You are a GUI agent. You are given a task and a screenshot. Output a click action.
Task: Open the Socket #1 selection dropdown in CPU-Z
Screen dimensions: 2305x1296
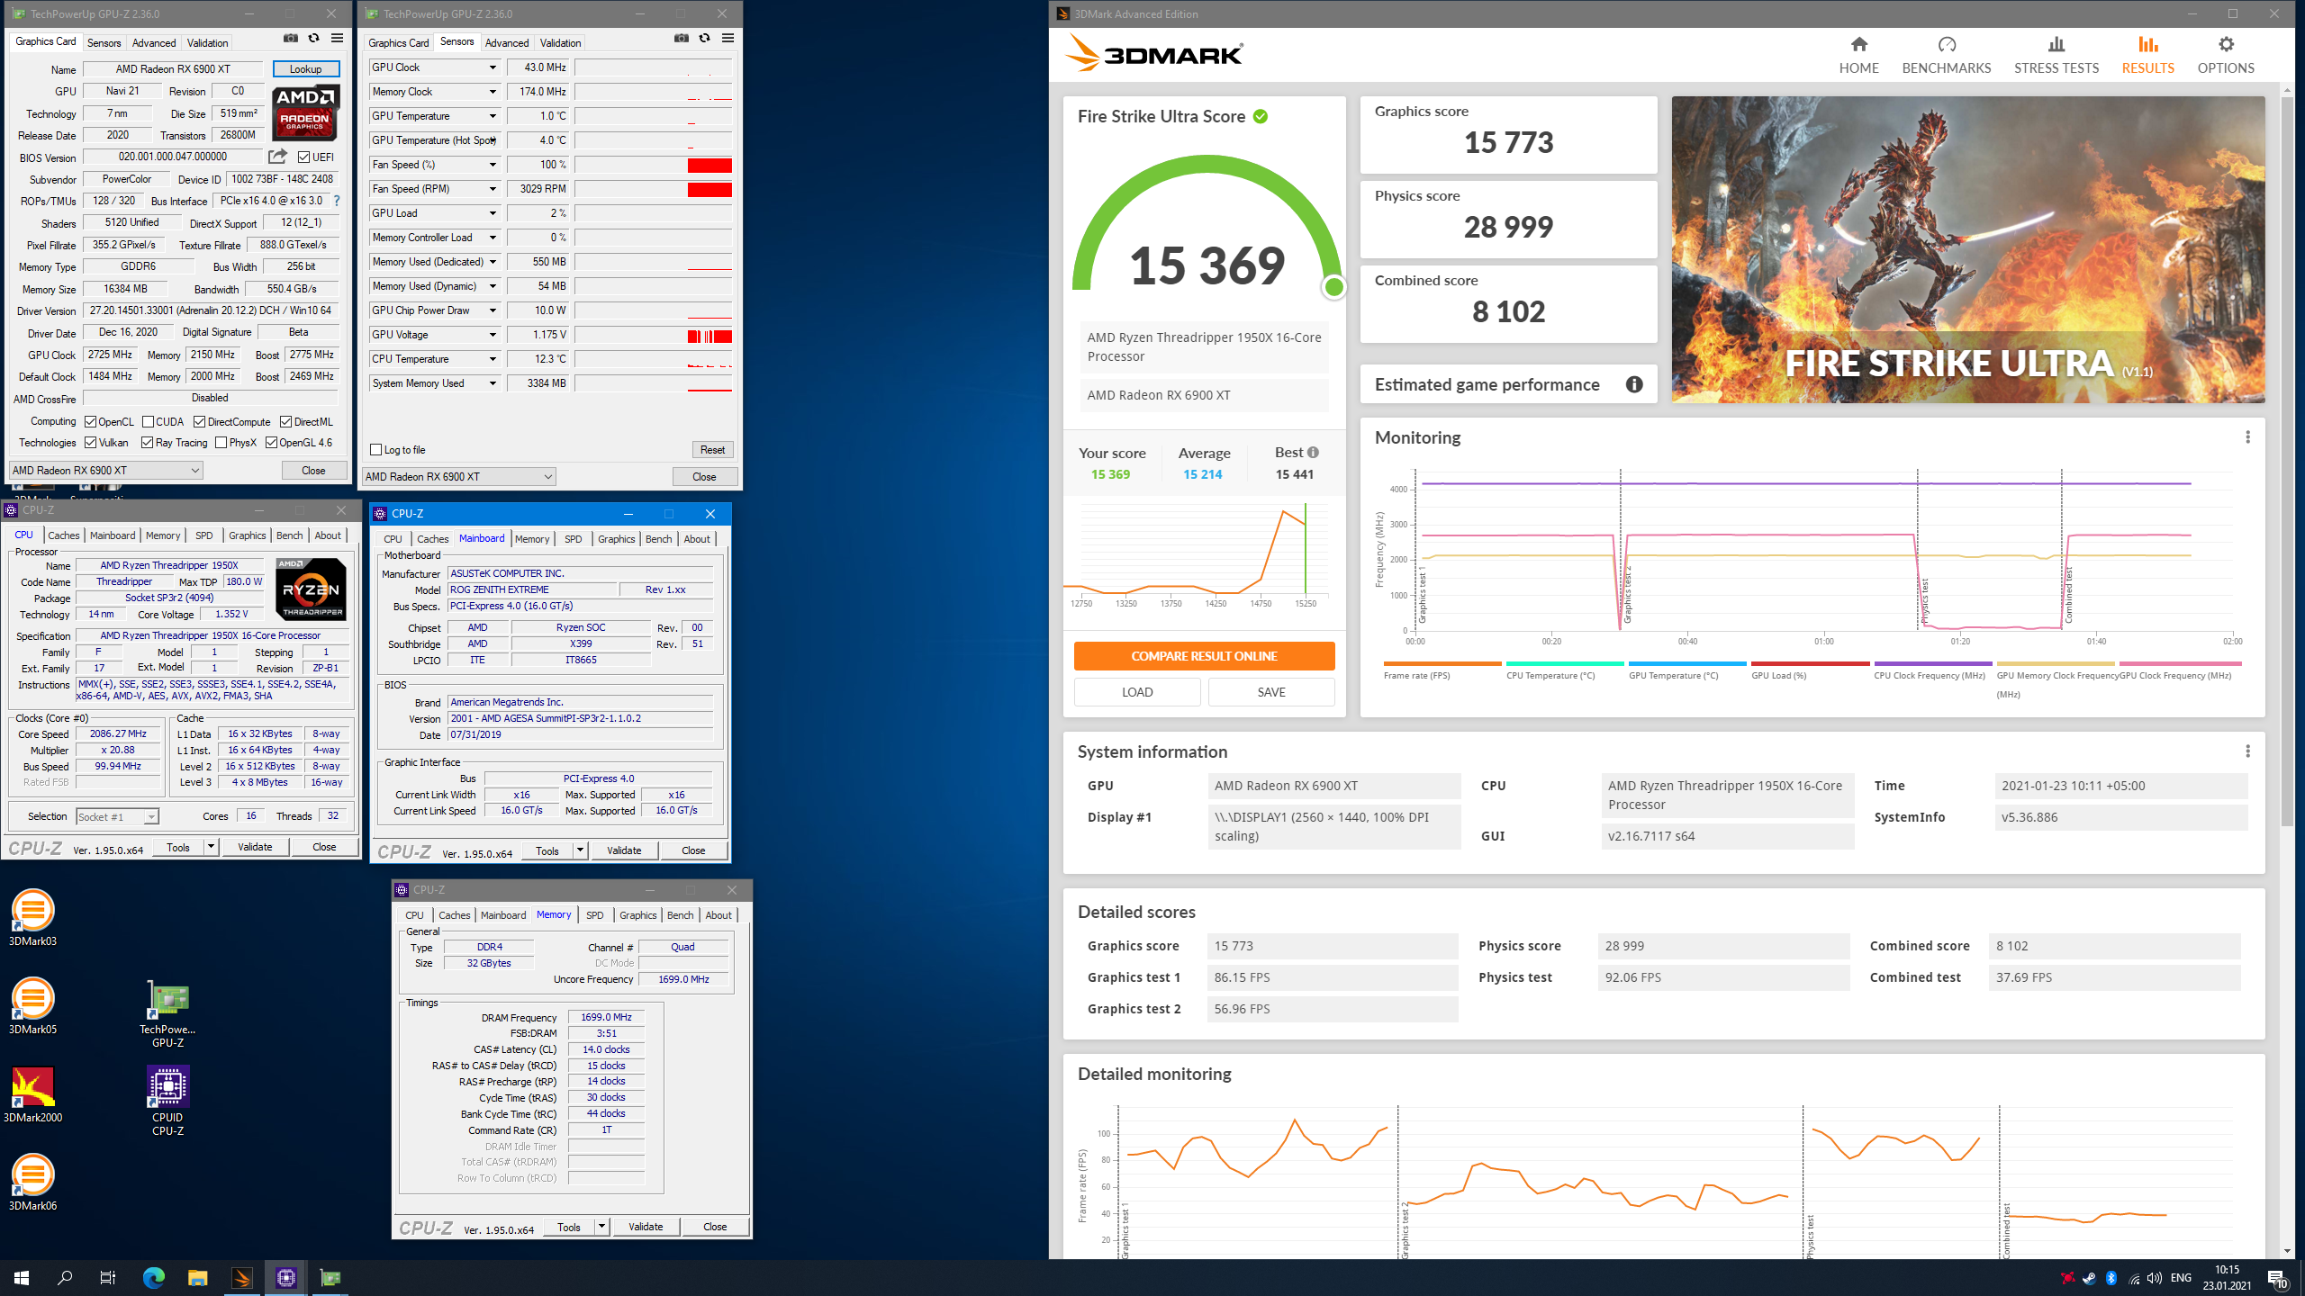118,817
